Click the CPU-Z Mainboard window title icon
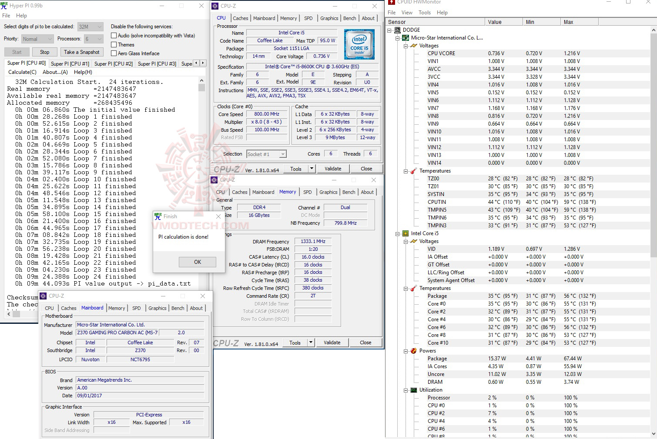The width and height of the screenshot is (657, 439). point(43,296)
